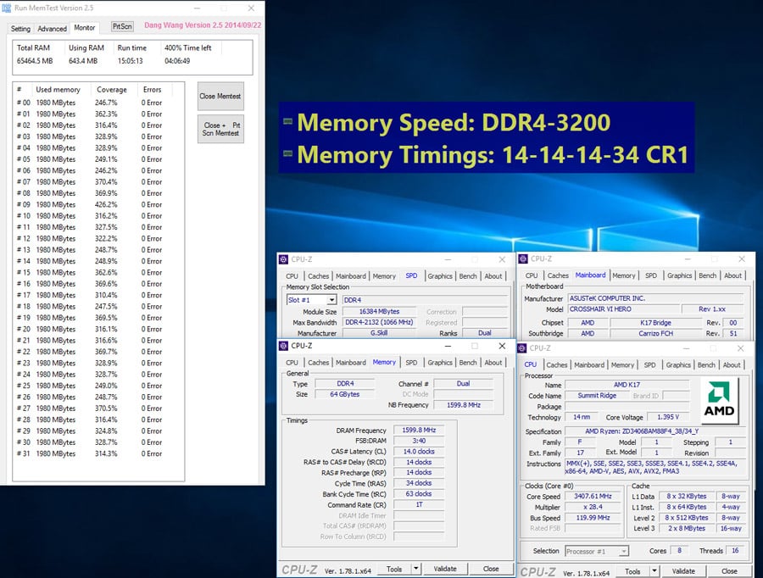This screenshot has width=763, height=578.
Task: Minimize the CPU-Z Memory window
Action: [x=448, y=346]
